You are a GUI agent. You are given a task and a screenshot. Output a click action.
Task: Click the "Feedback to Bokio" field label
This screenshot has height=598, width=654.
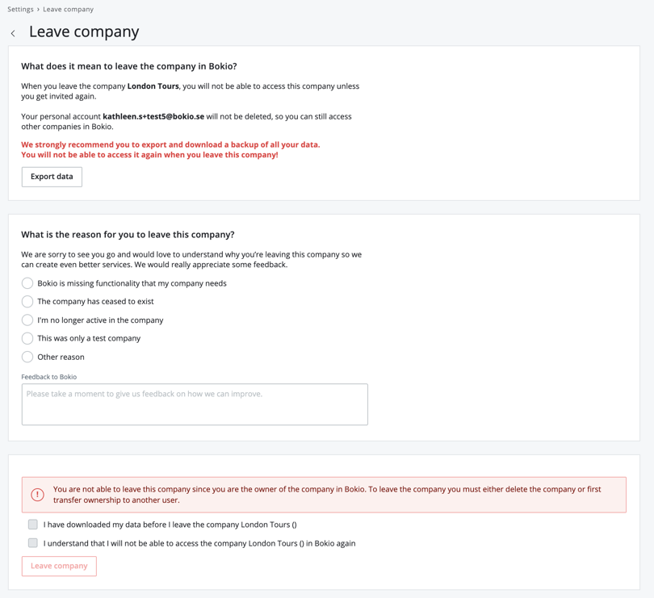49,377
